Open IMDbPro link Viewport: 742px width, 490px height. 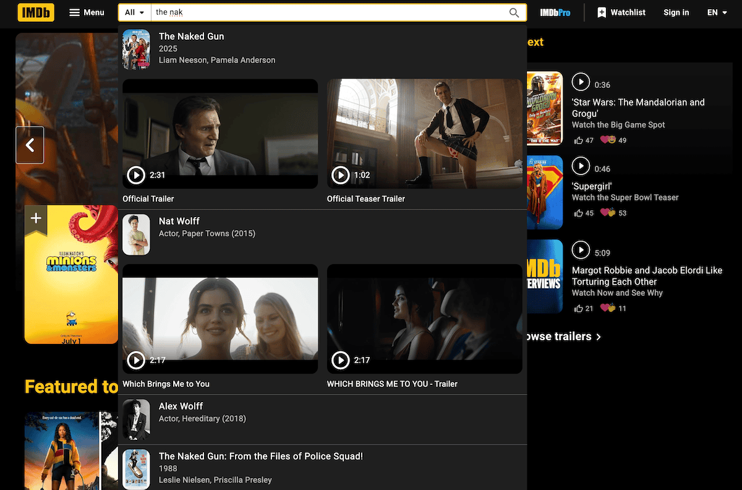tap(555, 12)
